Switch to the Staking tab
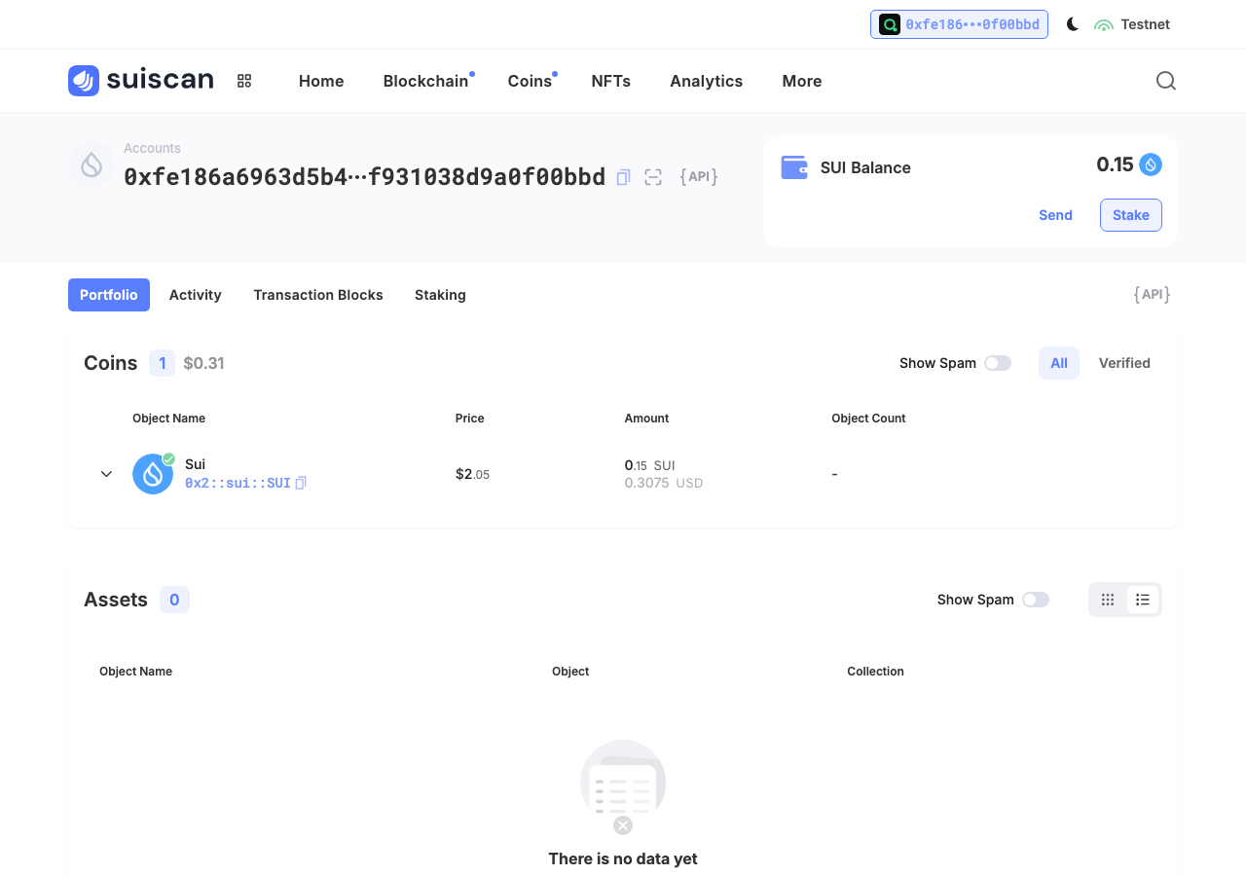Viewport: 1246px width, 876px height. [x=440, y=295]
